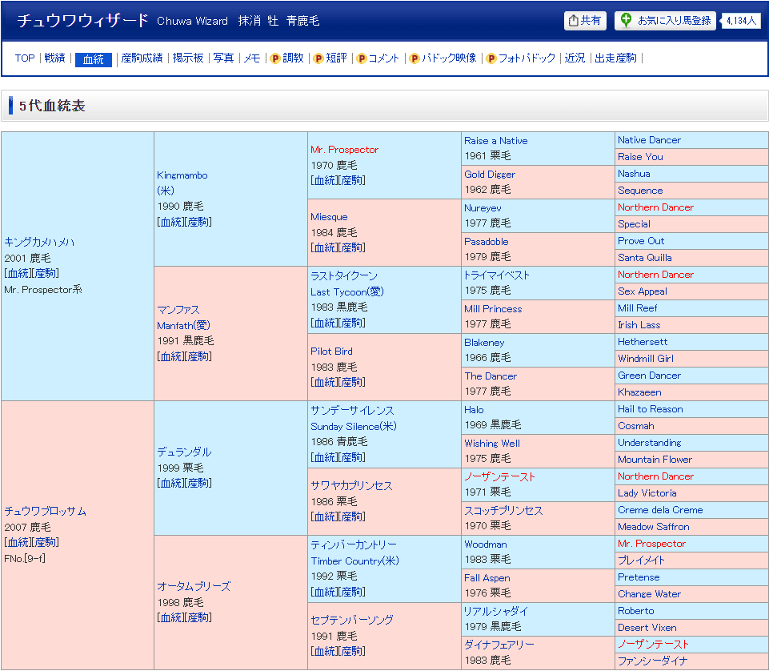Open Fall Aspen link
769x671 pixels.
click(487, 578)
